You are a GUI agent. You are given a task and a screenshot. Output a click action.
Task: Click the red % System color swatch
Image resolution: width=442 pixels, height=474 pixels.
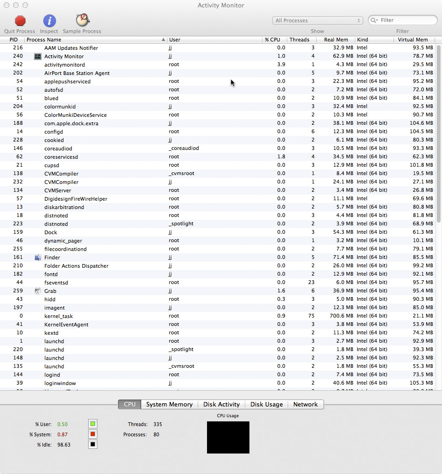click(93, 434)
